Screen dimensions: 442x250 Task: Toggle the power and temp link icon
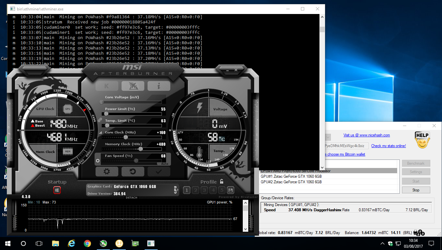tap(100, 120)
